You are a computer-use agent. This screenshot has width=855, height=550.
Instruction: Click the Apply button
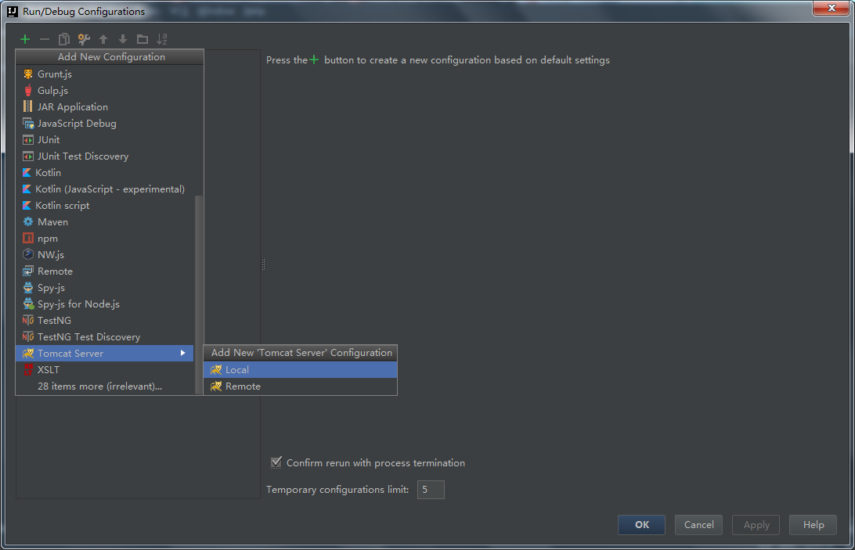(756, 524)
